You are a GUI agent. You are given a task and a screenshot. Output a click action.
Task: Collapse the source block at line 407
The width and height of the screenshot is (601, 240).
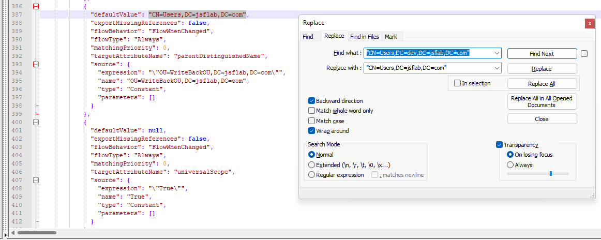click(36, 180)
